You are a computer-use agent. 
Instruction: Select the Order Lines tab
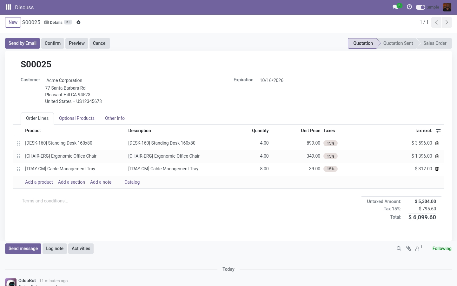tap(37, 118)
